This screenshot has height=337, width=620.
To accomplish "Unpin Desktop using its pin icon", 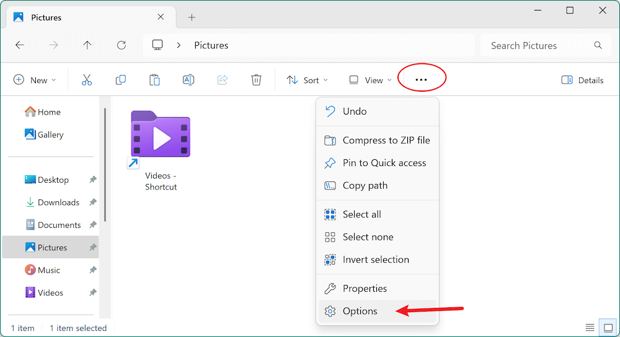I will click(92, 180).
